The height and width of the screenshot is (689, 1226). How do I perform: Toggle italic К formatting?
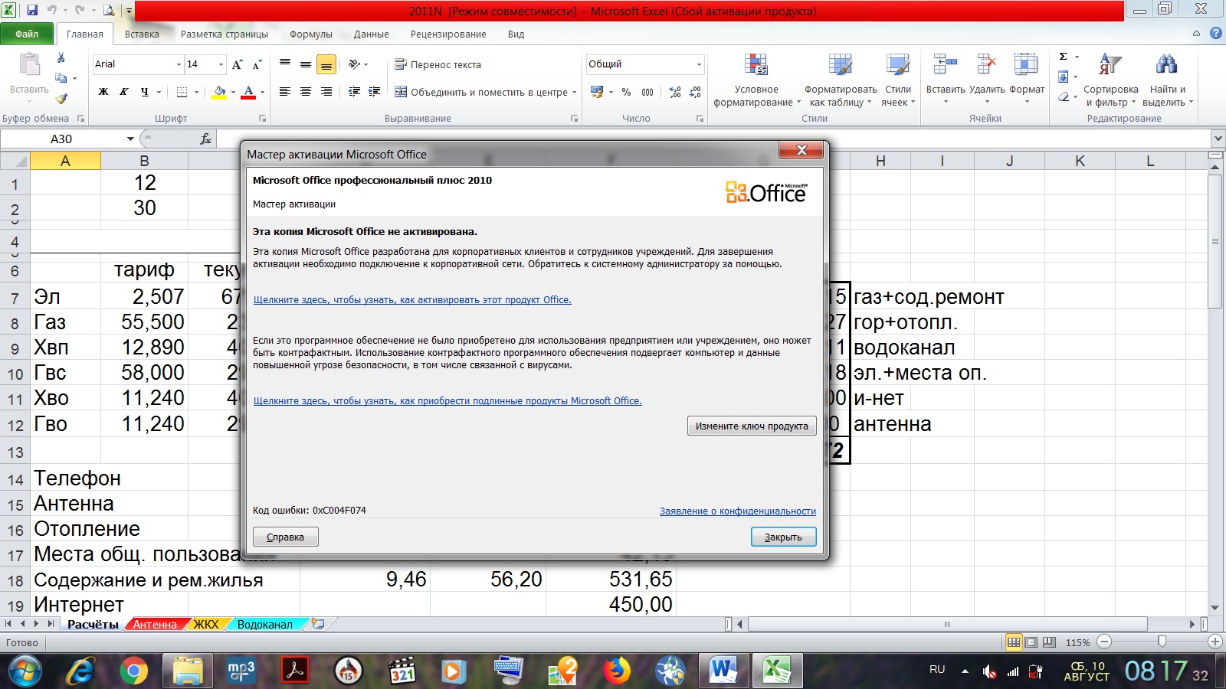click(123, 92)
